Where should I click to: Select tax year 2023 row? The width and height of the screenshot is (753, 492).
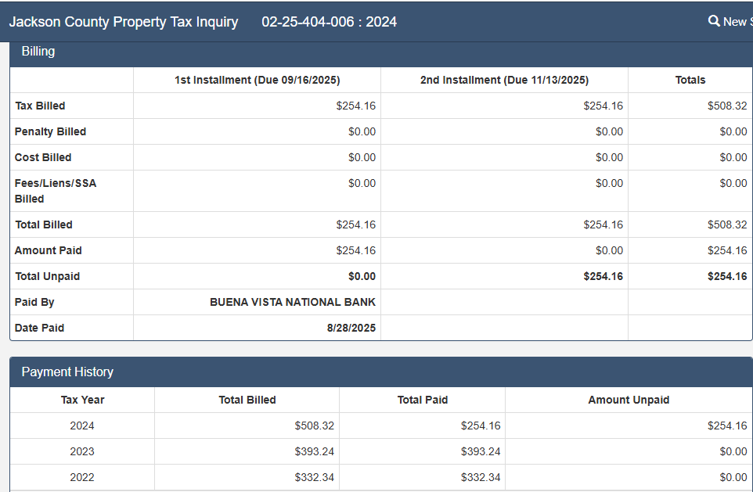82,451
